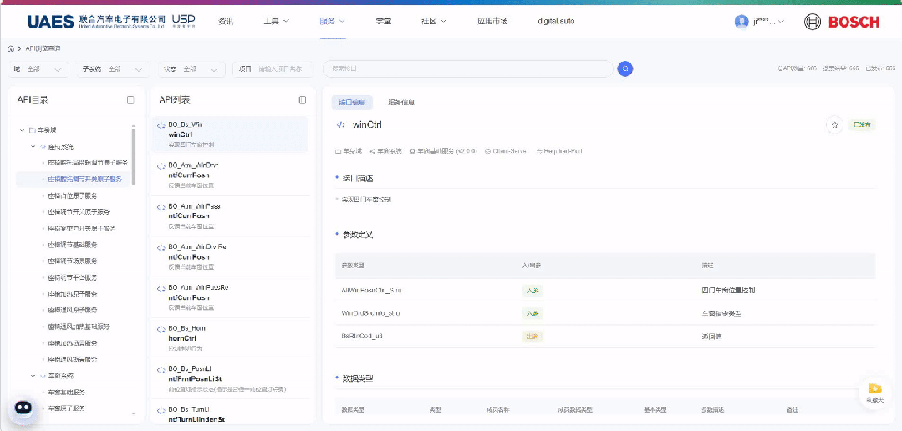
Task: Click the home icon in the breadcrumb
Action: tap(11, 48)
